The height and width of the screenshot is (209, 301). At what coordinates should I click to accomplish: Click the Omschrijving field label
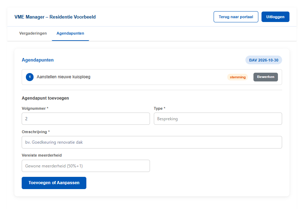36,132
